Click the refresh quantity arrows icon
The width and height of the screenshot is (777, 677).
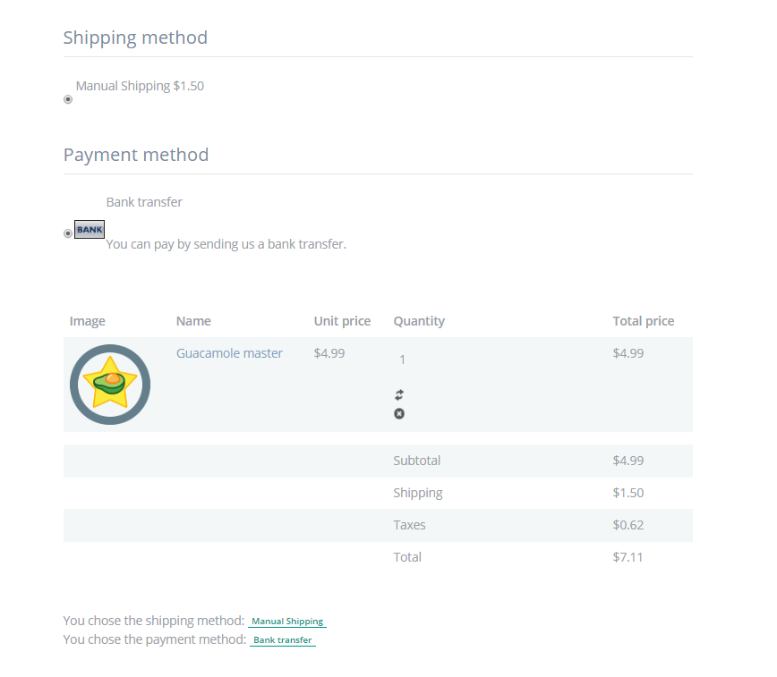(x=399, y=394)
